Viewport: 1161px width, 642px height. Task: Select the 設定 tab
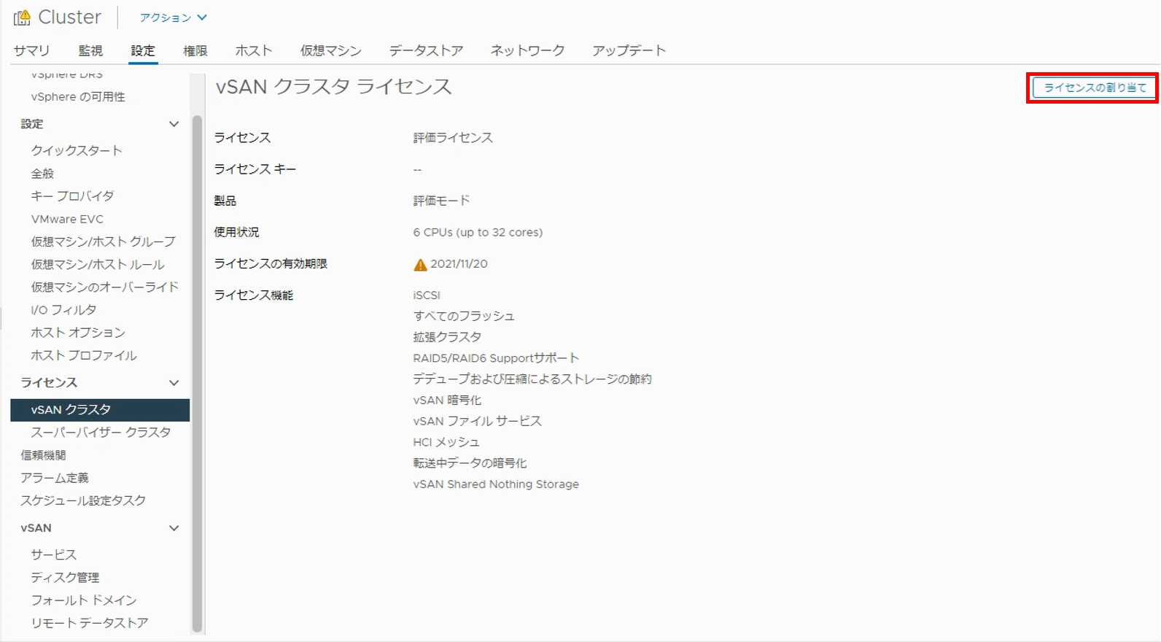pyautogui.click(x=143, y=50)
